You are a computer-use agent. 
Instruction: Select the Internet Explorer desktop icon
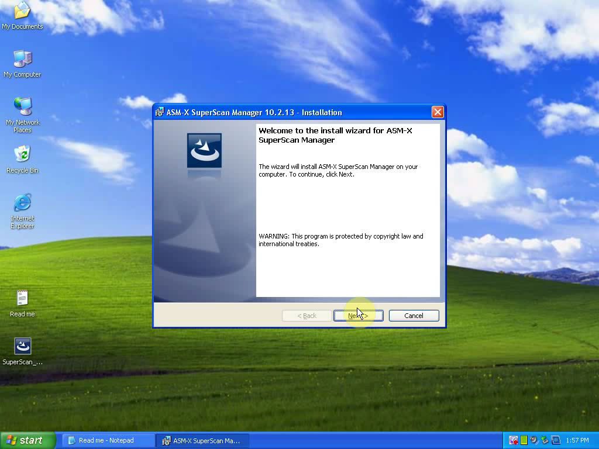click(22, 211)
